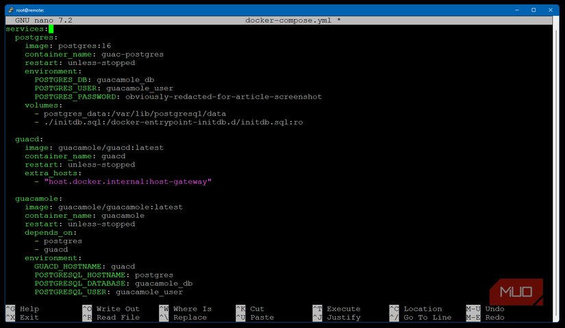Minimize the root@remote terminal window
This screenshot has width=565, height=328.
point(516,10)
